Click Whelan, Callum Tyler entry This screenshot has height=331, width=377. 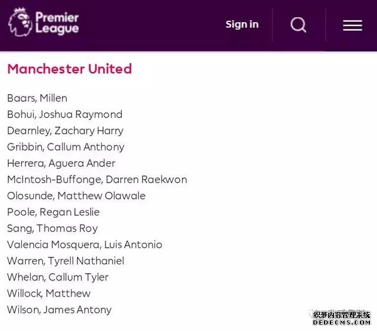pos(58,277)
